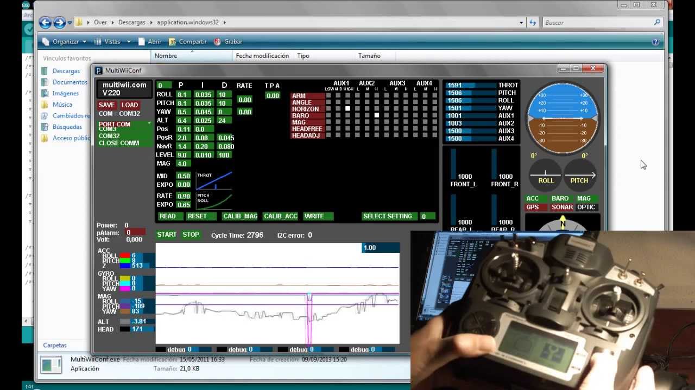Click MultiWiiConf.exe icon in details pane

pyautogui.click(x=52, y=365)
